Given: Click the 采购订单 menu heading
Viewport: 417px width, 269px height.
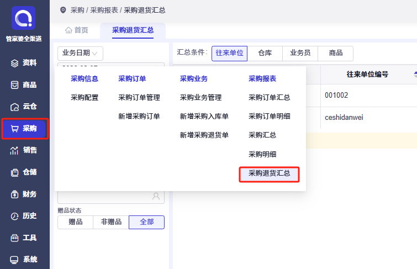Looking at the screenshot, I should tap(132, 79).
